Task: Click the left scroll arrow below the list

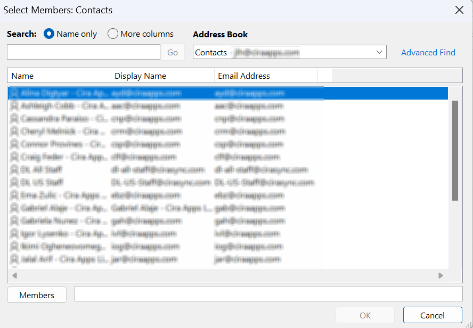Action: [x=14, y=276]
